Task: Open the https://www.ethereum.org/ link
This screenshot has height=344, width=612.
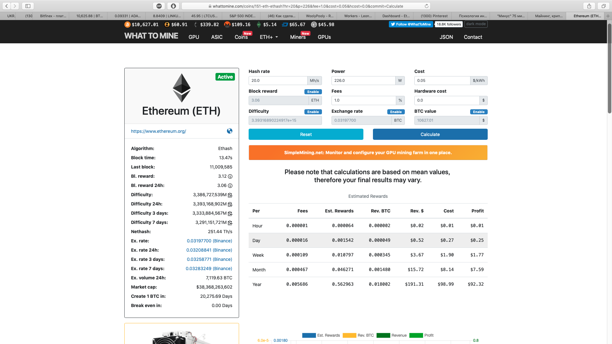Action: 158,131
